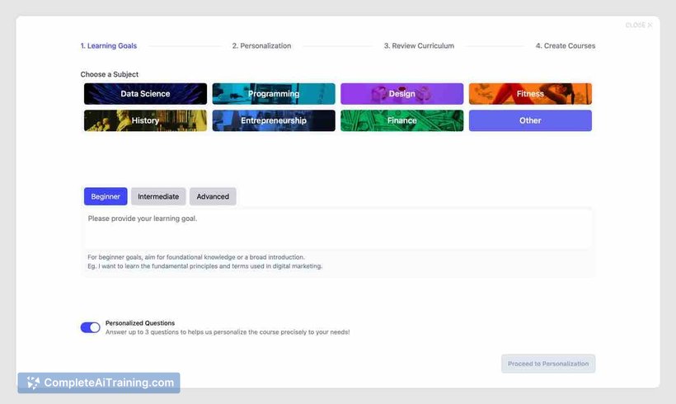Choose the Entrepreneurship subject tile
The width and height of the screenshot is (676, 404).
coord(274,120)
